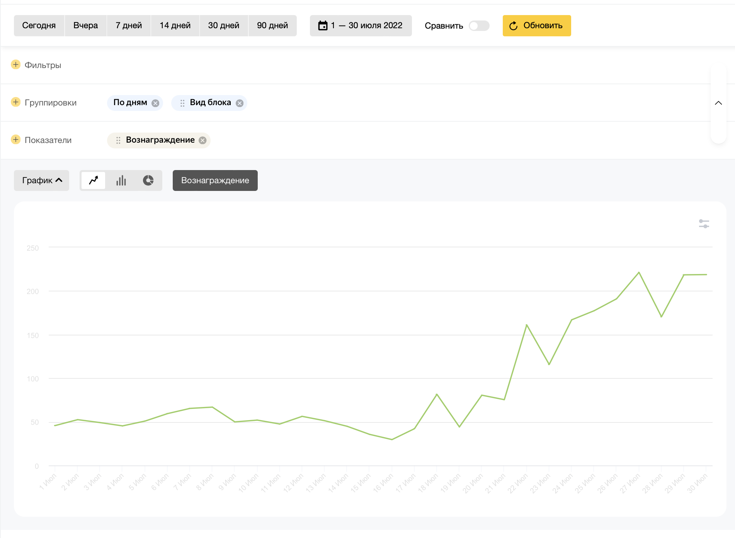Click the Вознаграждение chart metric button

215,180
